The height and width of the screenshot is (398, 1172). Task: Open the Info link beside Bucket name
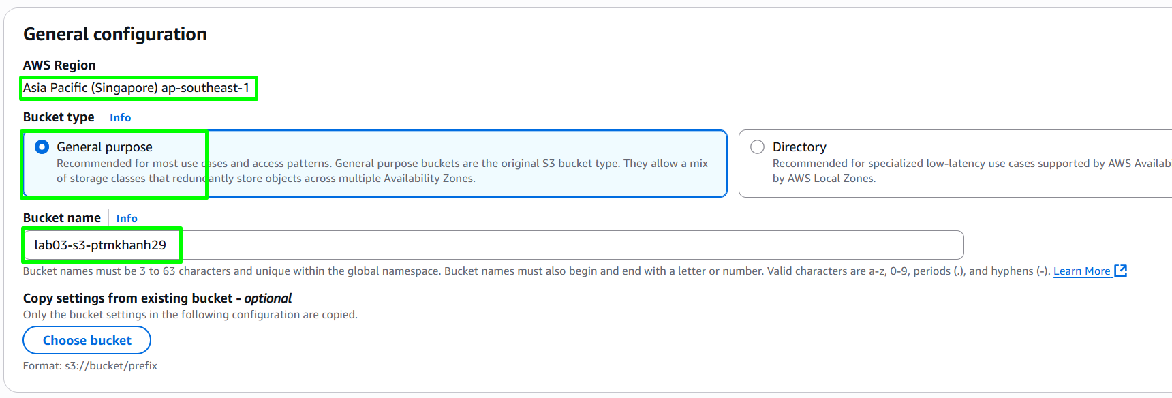(127, 218)
